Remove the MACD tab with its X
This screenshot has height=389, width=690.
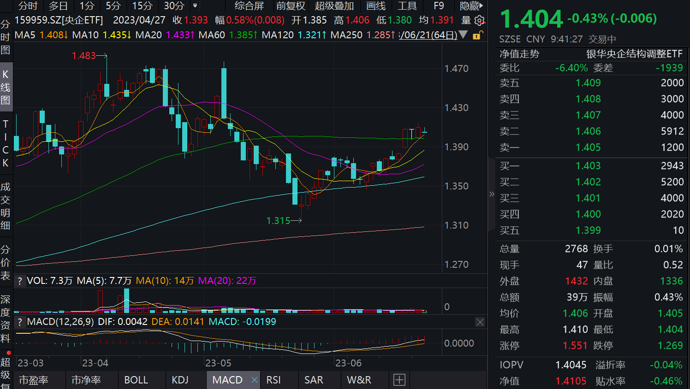pos(254,380)
